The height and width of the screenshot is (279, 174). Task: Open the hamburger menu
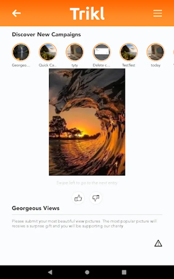tap(158, 13)
